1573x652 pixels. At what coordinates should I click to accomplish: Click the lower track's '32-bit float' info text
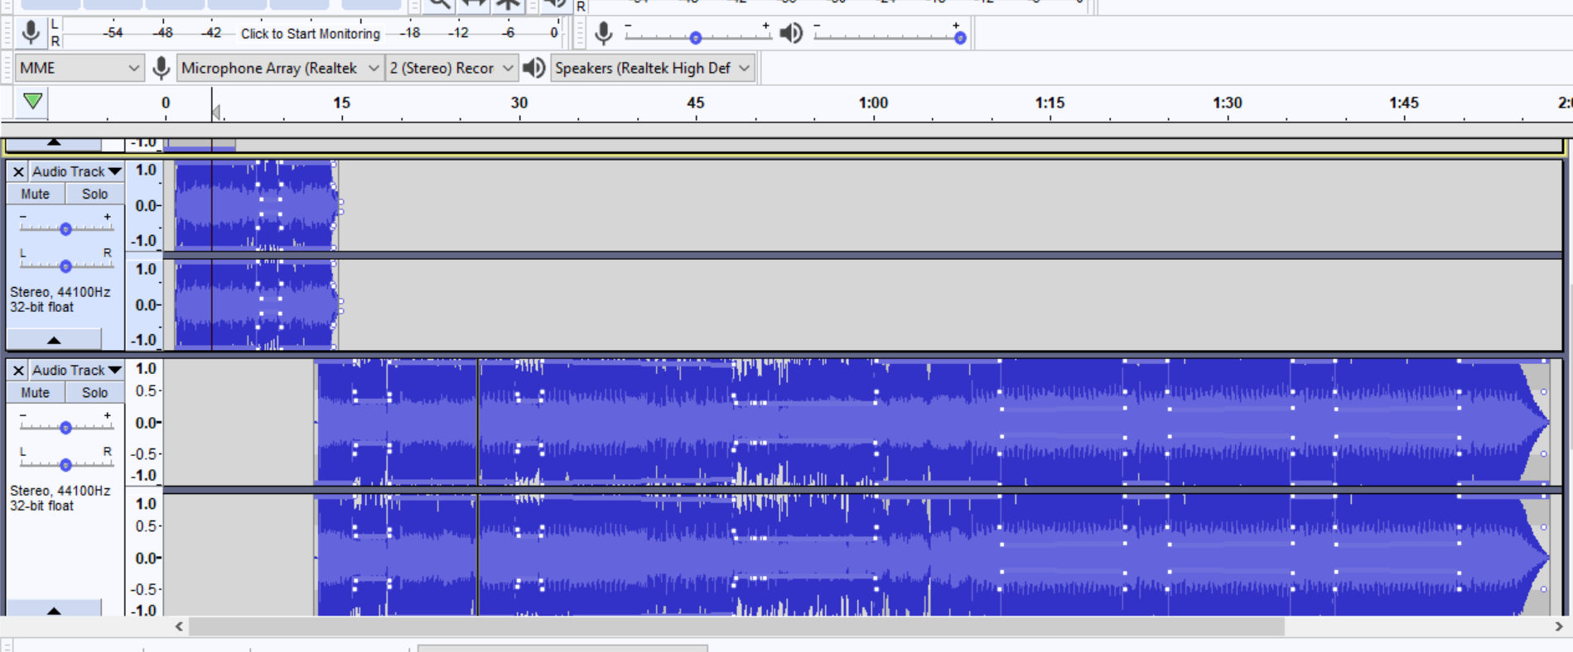[x=41, y=506]
